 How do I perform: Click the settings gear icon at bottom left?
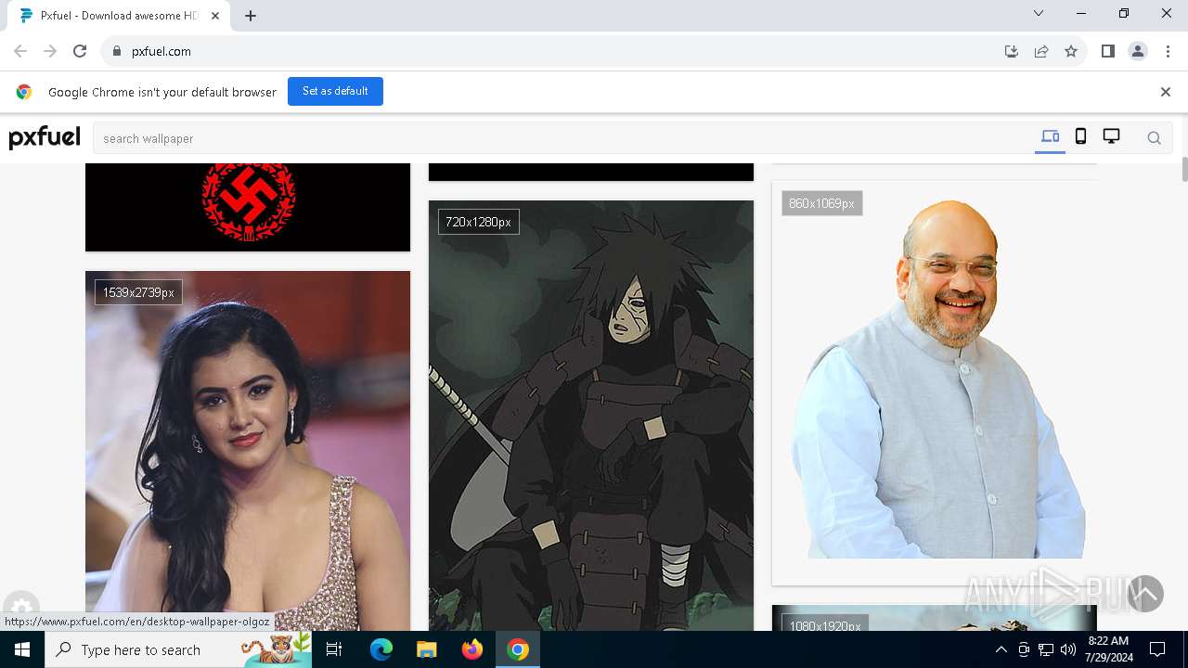coord(21,607)
